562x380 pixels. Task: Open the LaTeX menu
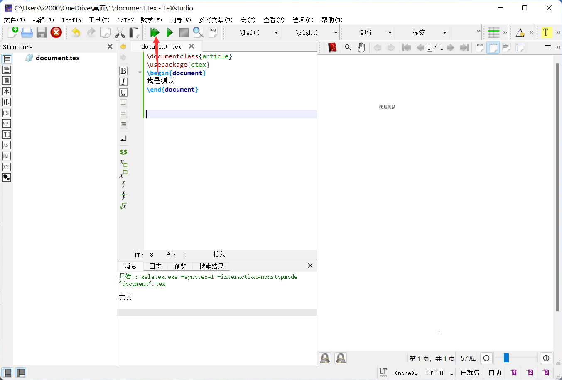125,20
